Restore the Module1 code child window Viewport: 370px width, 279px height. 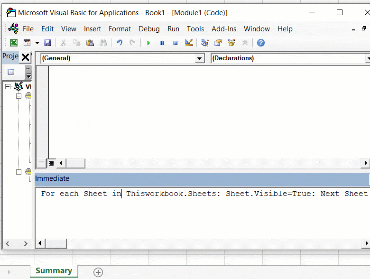(x=364, y=28)
